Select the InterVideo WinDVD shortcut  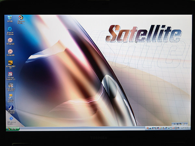(x=11, y=87)
